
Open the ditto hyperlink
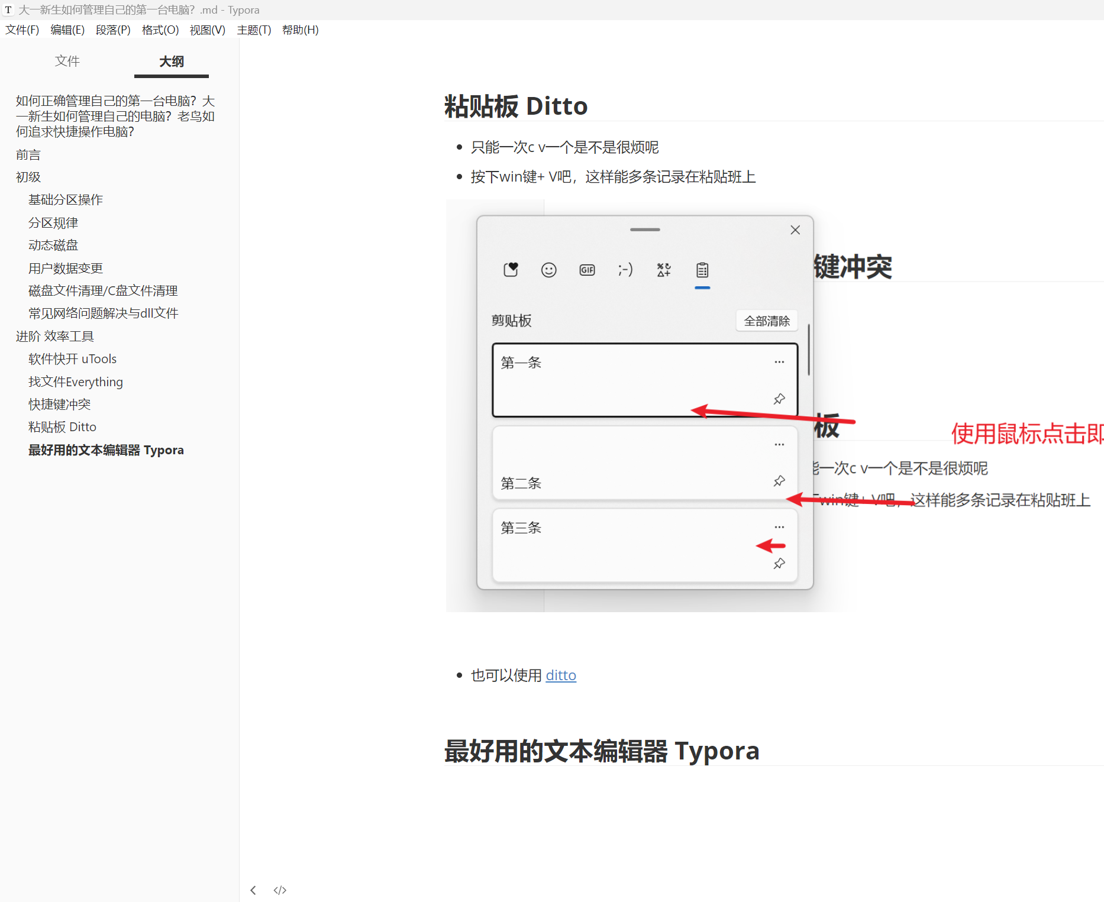[561, 675]
